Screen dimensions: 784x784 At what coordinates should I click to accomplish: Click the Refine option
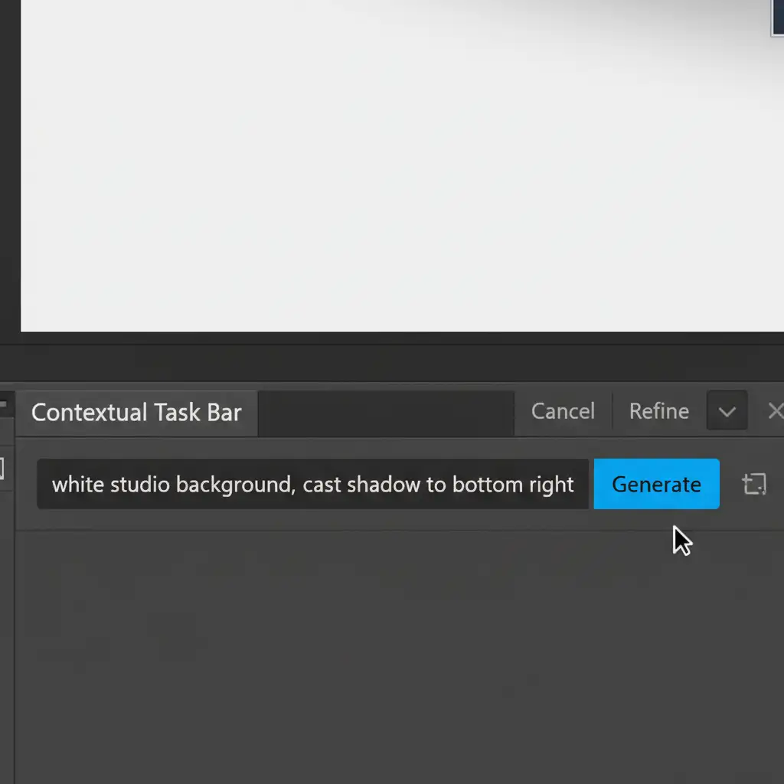click(x=658, y=411)
